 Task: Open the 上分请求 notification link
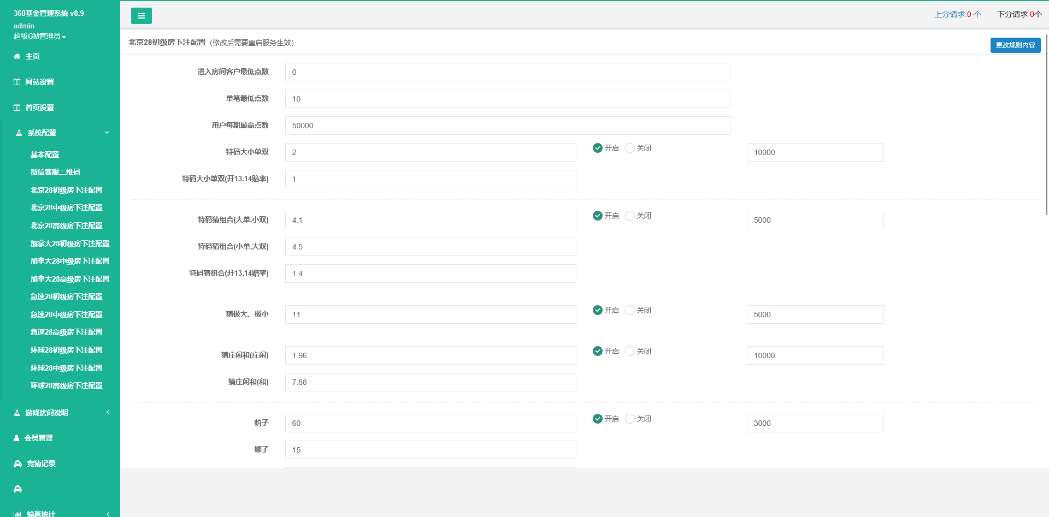click(957, 14)
